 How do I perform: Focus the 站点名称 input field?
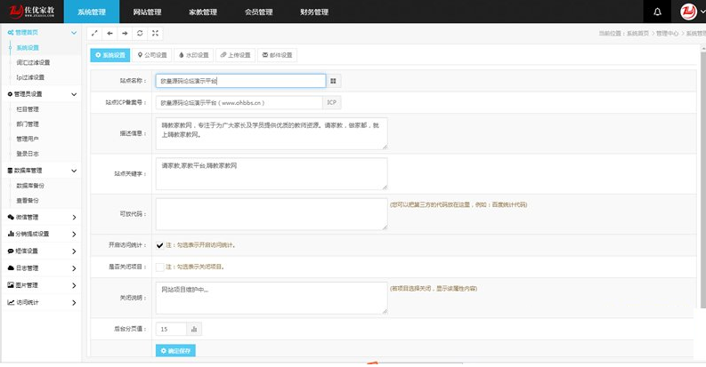(x=240, y=81)
